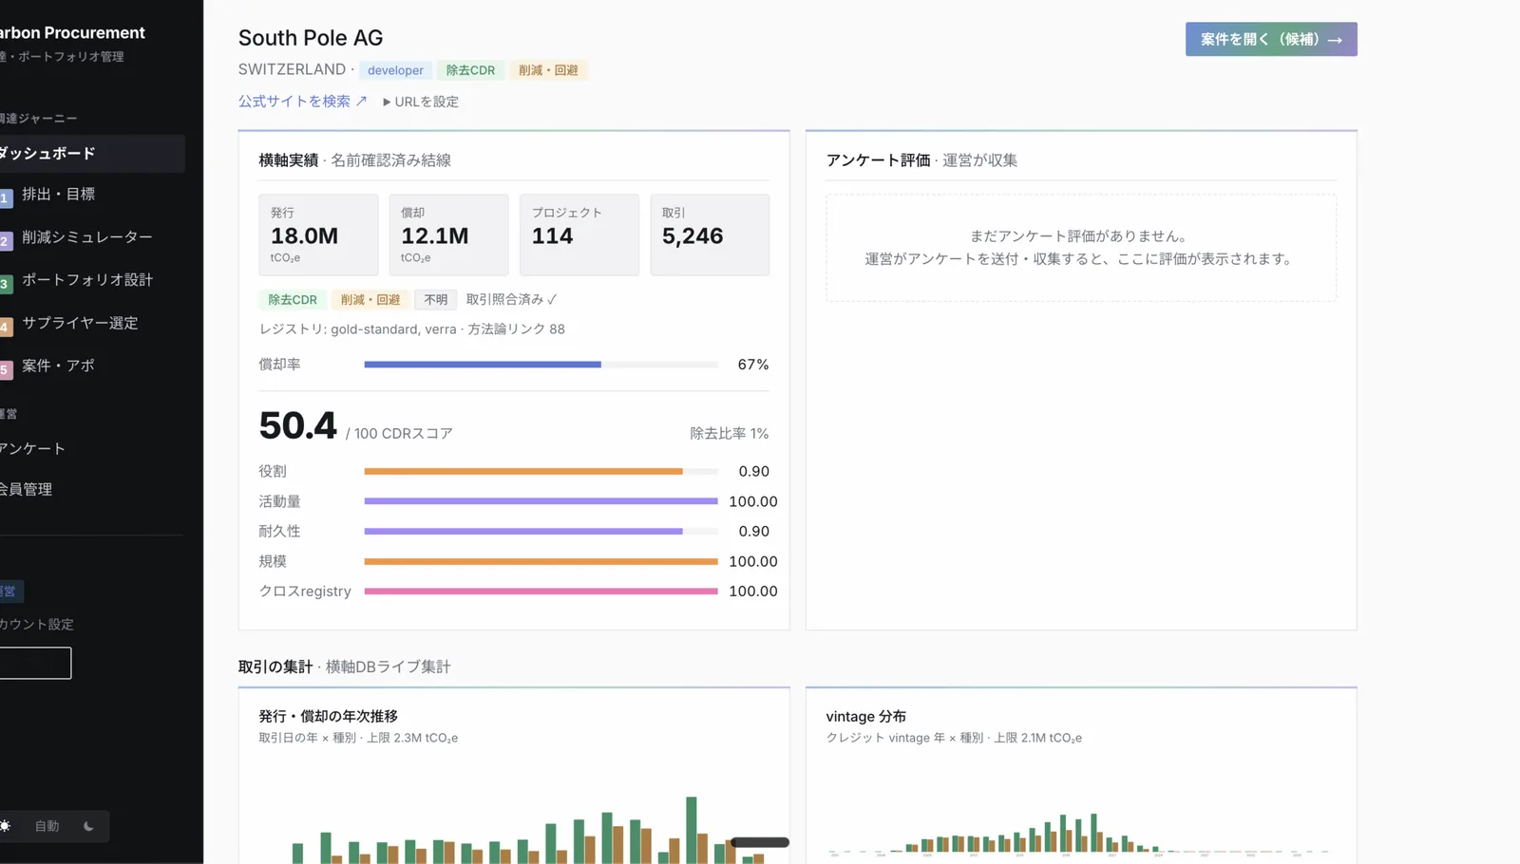The image size is (1520, 864).
Task: Click 除去CDR chip under stat cards
Action: tap(293, 299)
